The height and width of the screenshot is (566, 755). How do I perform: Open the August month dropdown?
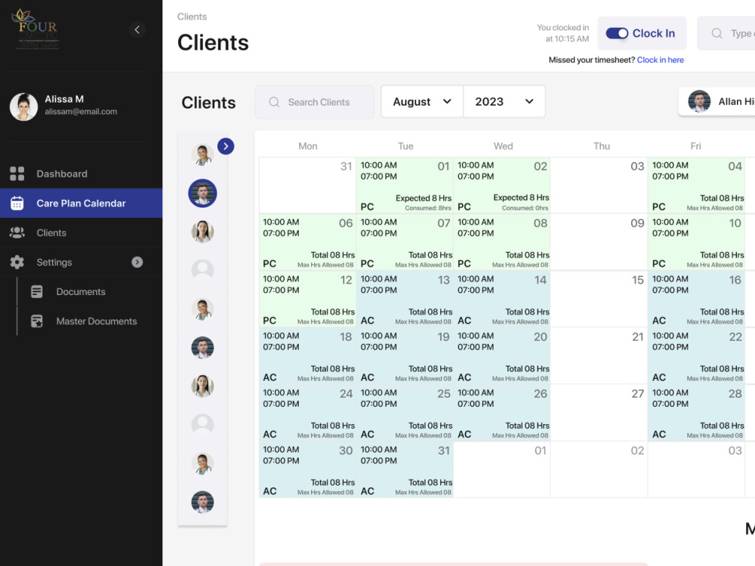point(422,102)
